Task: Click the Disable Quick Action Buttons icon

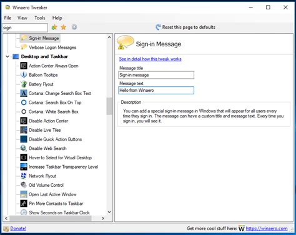Action: (x=24, y=139)
